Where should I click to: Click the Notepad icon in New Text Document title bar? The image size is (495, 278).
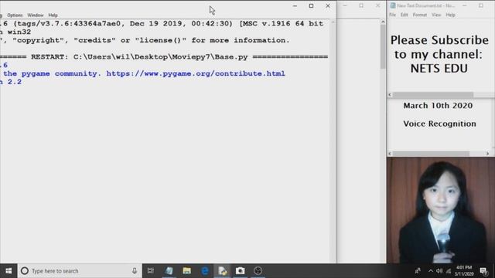click(x=392, y=5)
